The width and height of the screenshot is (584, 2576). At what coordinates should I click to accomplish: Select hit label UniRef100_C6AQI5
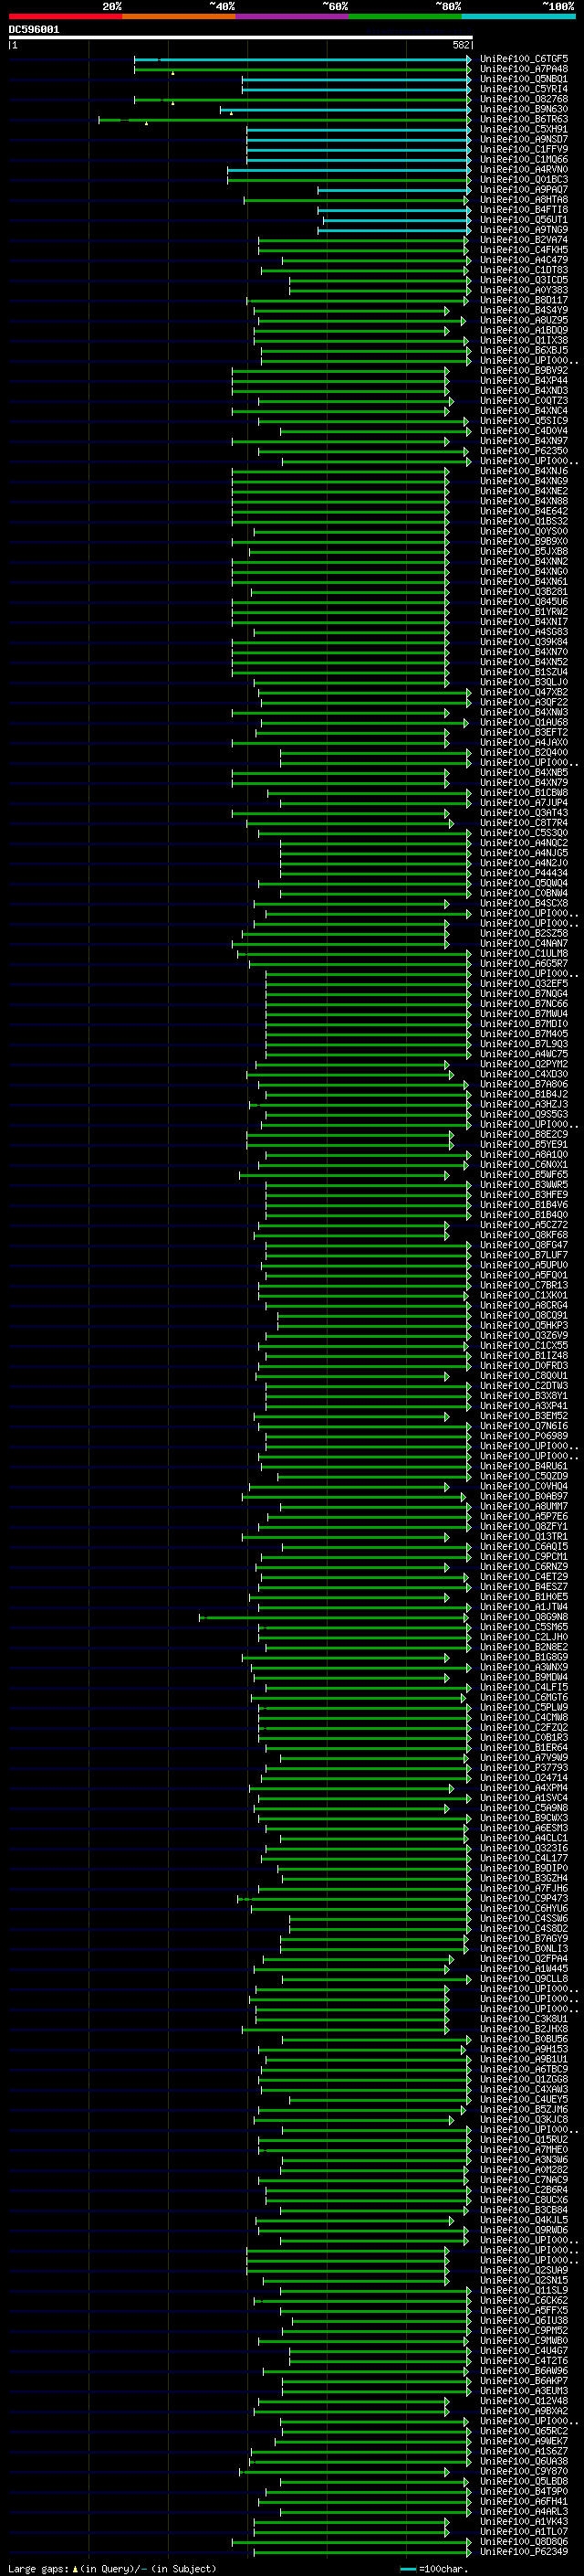(x=523, y=1546)
